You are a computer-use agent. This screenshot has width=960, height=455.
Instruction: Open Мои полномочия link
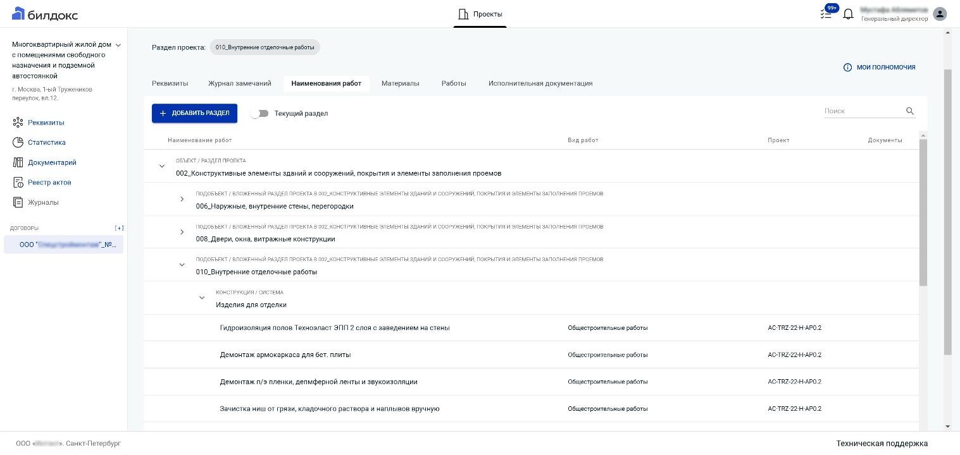pyautogui.click(x=886, y=68)
